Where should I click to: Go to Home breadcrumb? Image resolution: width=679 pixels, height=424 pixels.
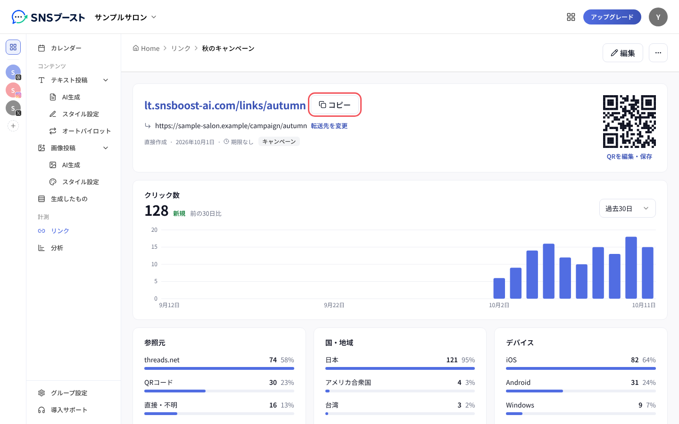tap(146, 48)
